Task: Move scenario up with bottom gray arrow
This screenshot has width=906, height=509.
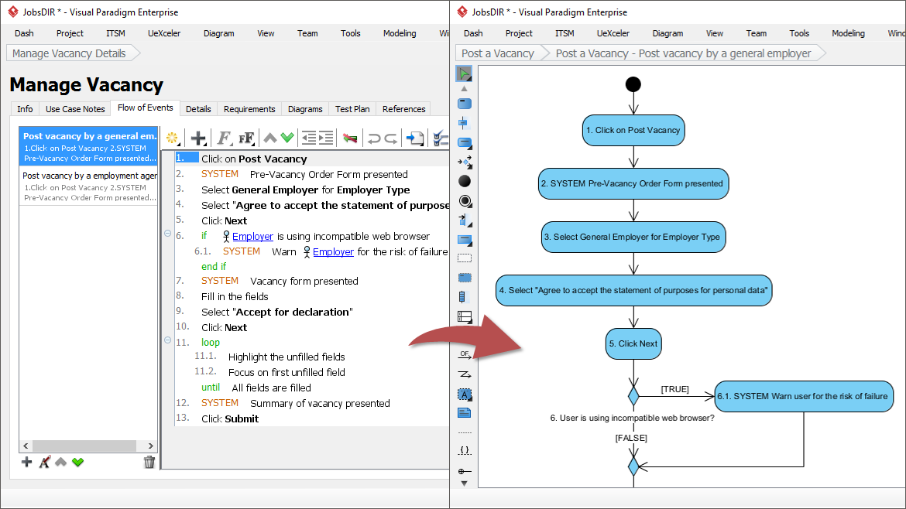Action: [60, 462]
